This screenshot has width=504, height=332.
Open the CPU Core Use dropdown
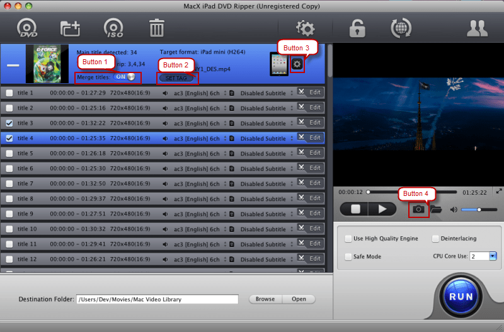coord(493,256)
